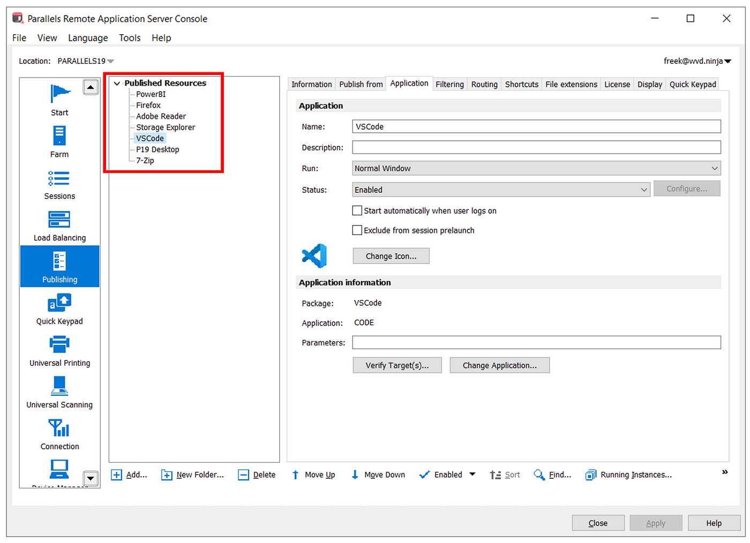Image resolution: width=750 pixels, height=543 pixels.
Task: Click the Enabled checkmark toolbar item
Action: pyautogui.click(x=441, y=475)
